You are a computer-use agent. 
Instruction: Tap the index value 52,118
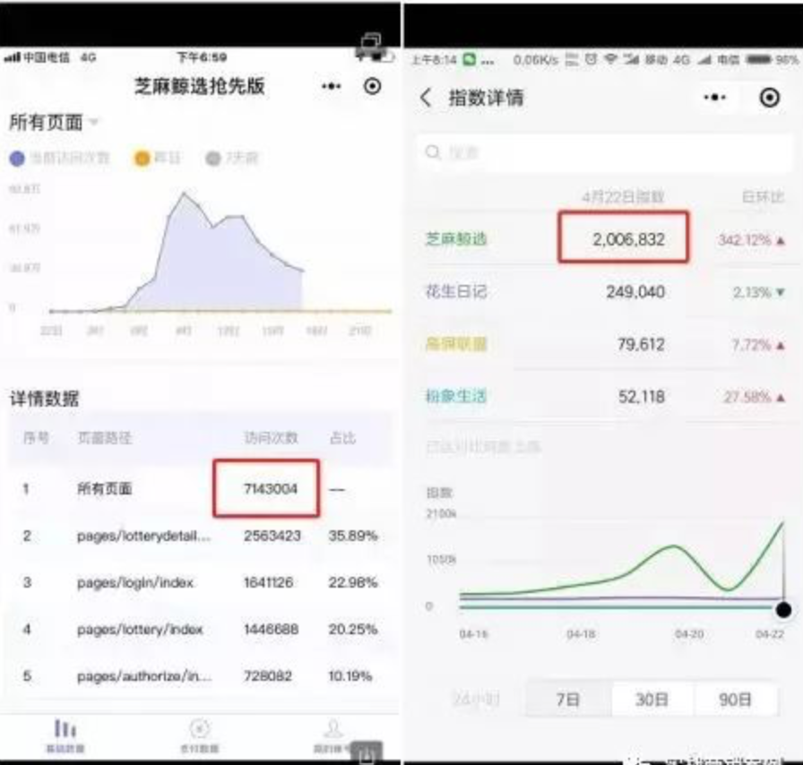click(642, 397)
